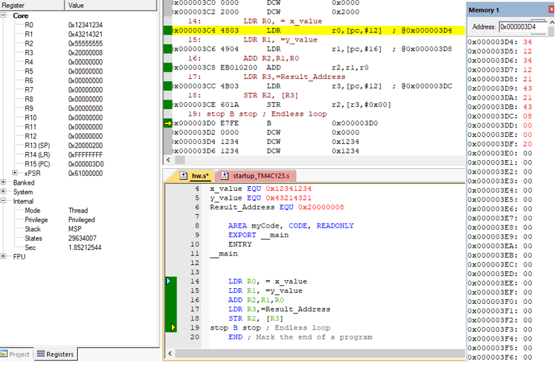Select the R15 (PC) register row
This screenshot has width=555, height=370.
(37, 164)
